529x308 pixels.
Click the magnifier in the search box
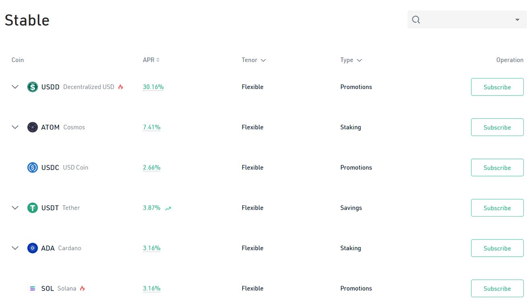click(416, 19)
